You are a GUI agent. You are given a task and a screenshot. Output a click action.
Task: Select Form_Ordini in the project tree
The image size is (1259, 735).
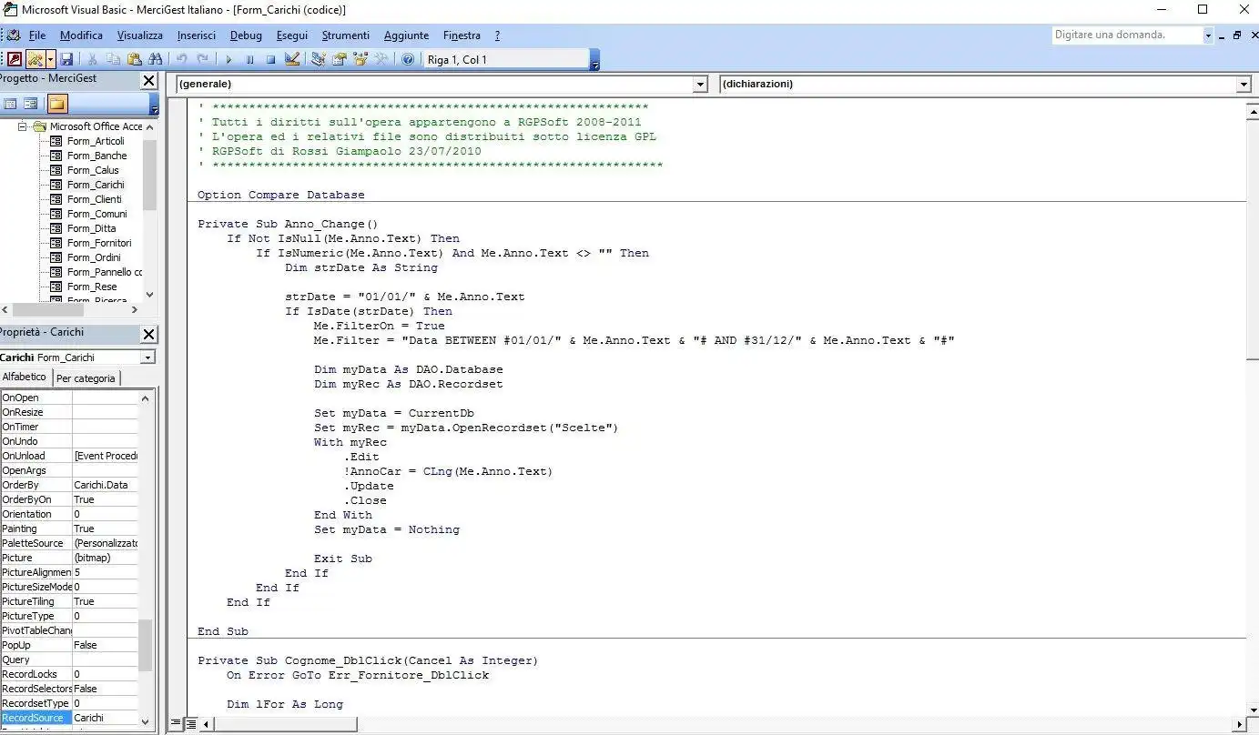click(x=94, y=257)
